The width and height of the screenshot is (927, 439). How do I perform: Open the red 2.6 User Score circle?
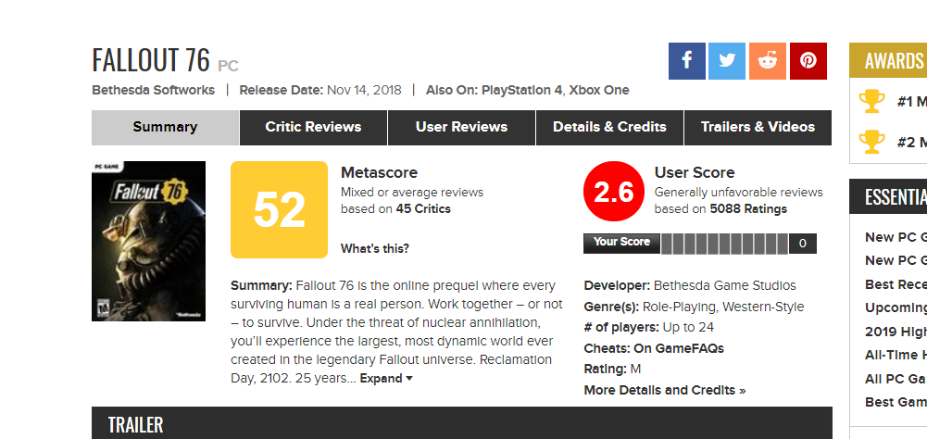coord(614,191)
